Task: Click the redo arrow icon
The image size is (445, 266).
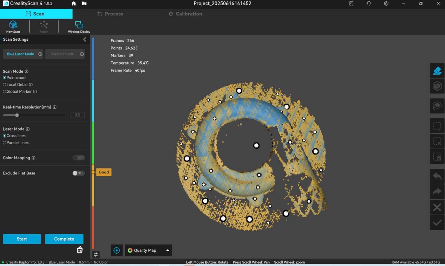Action: tap(437, 192)
